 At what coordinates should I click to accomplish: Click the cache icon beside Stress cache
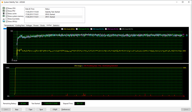(4, 14)
